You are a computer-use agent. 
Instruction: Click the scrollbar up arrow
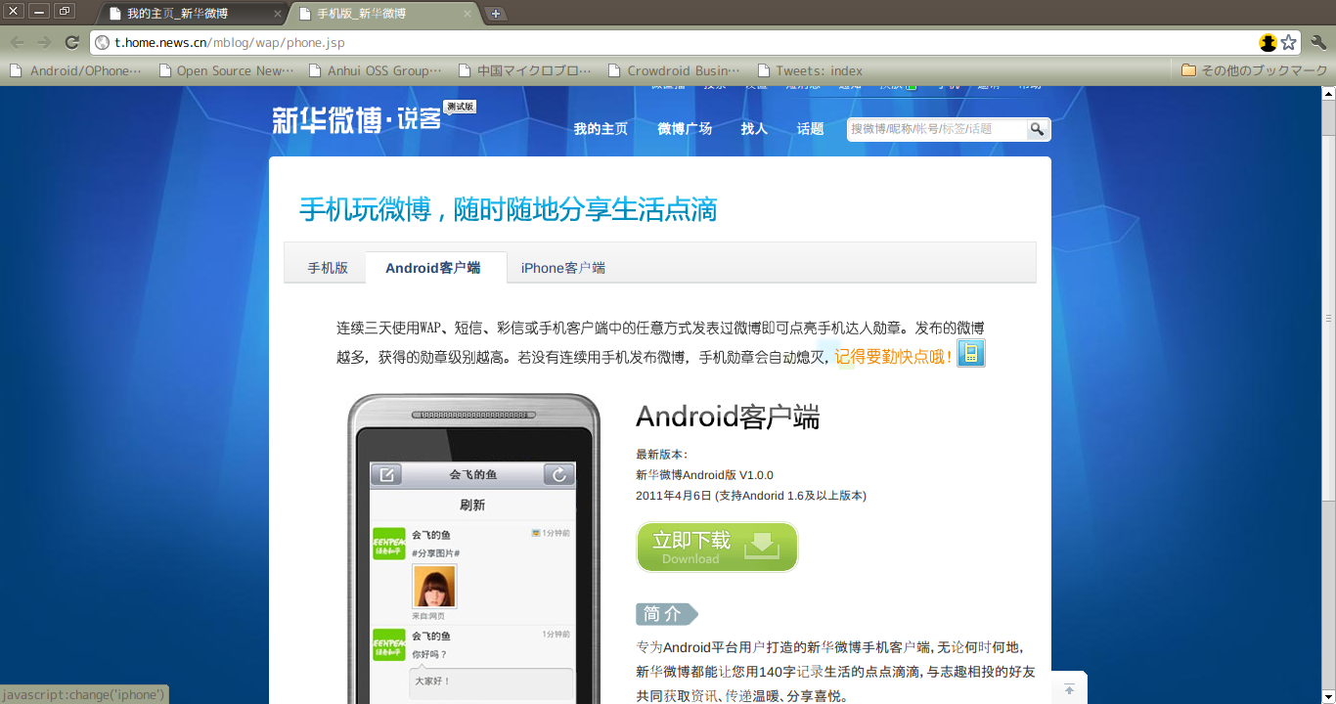(1328, 94)
